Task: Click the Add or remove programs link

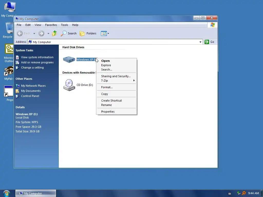Action: pyautogui.click(x=37, y=62)
